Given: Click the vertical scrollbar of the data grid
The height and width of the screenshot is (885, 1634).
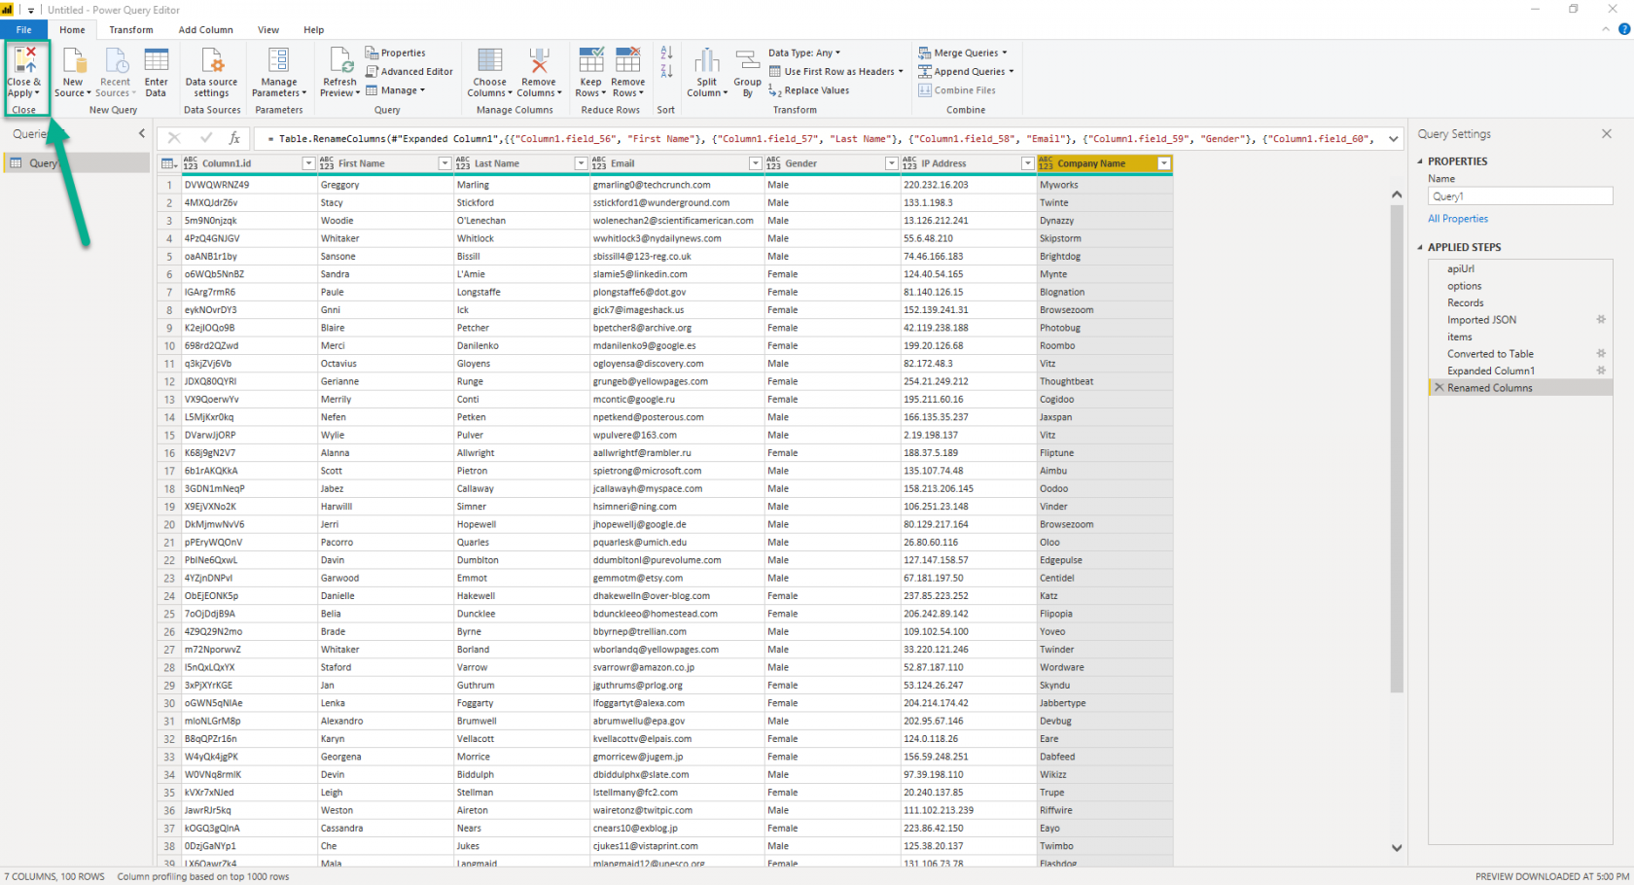Looking at the screenshot, I should 1397,447.
